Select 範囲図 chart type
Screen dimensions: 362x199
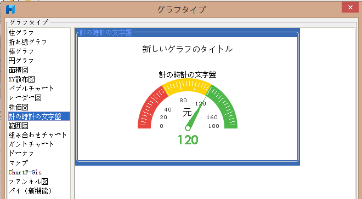tap(19, 126)
